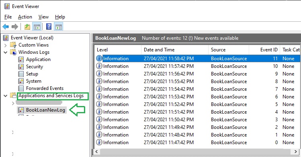
Task: Click scroll left arrow of event list
Action: click(x=96, y=151)
